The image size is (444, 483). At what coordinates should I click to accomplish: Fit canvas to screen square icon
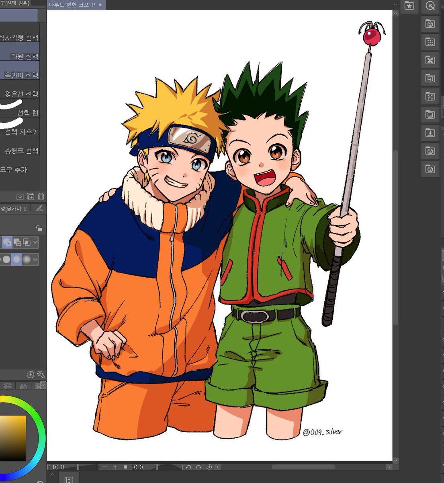(125, 467)
